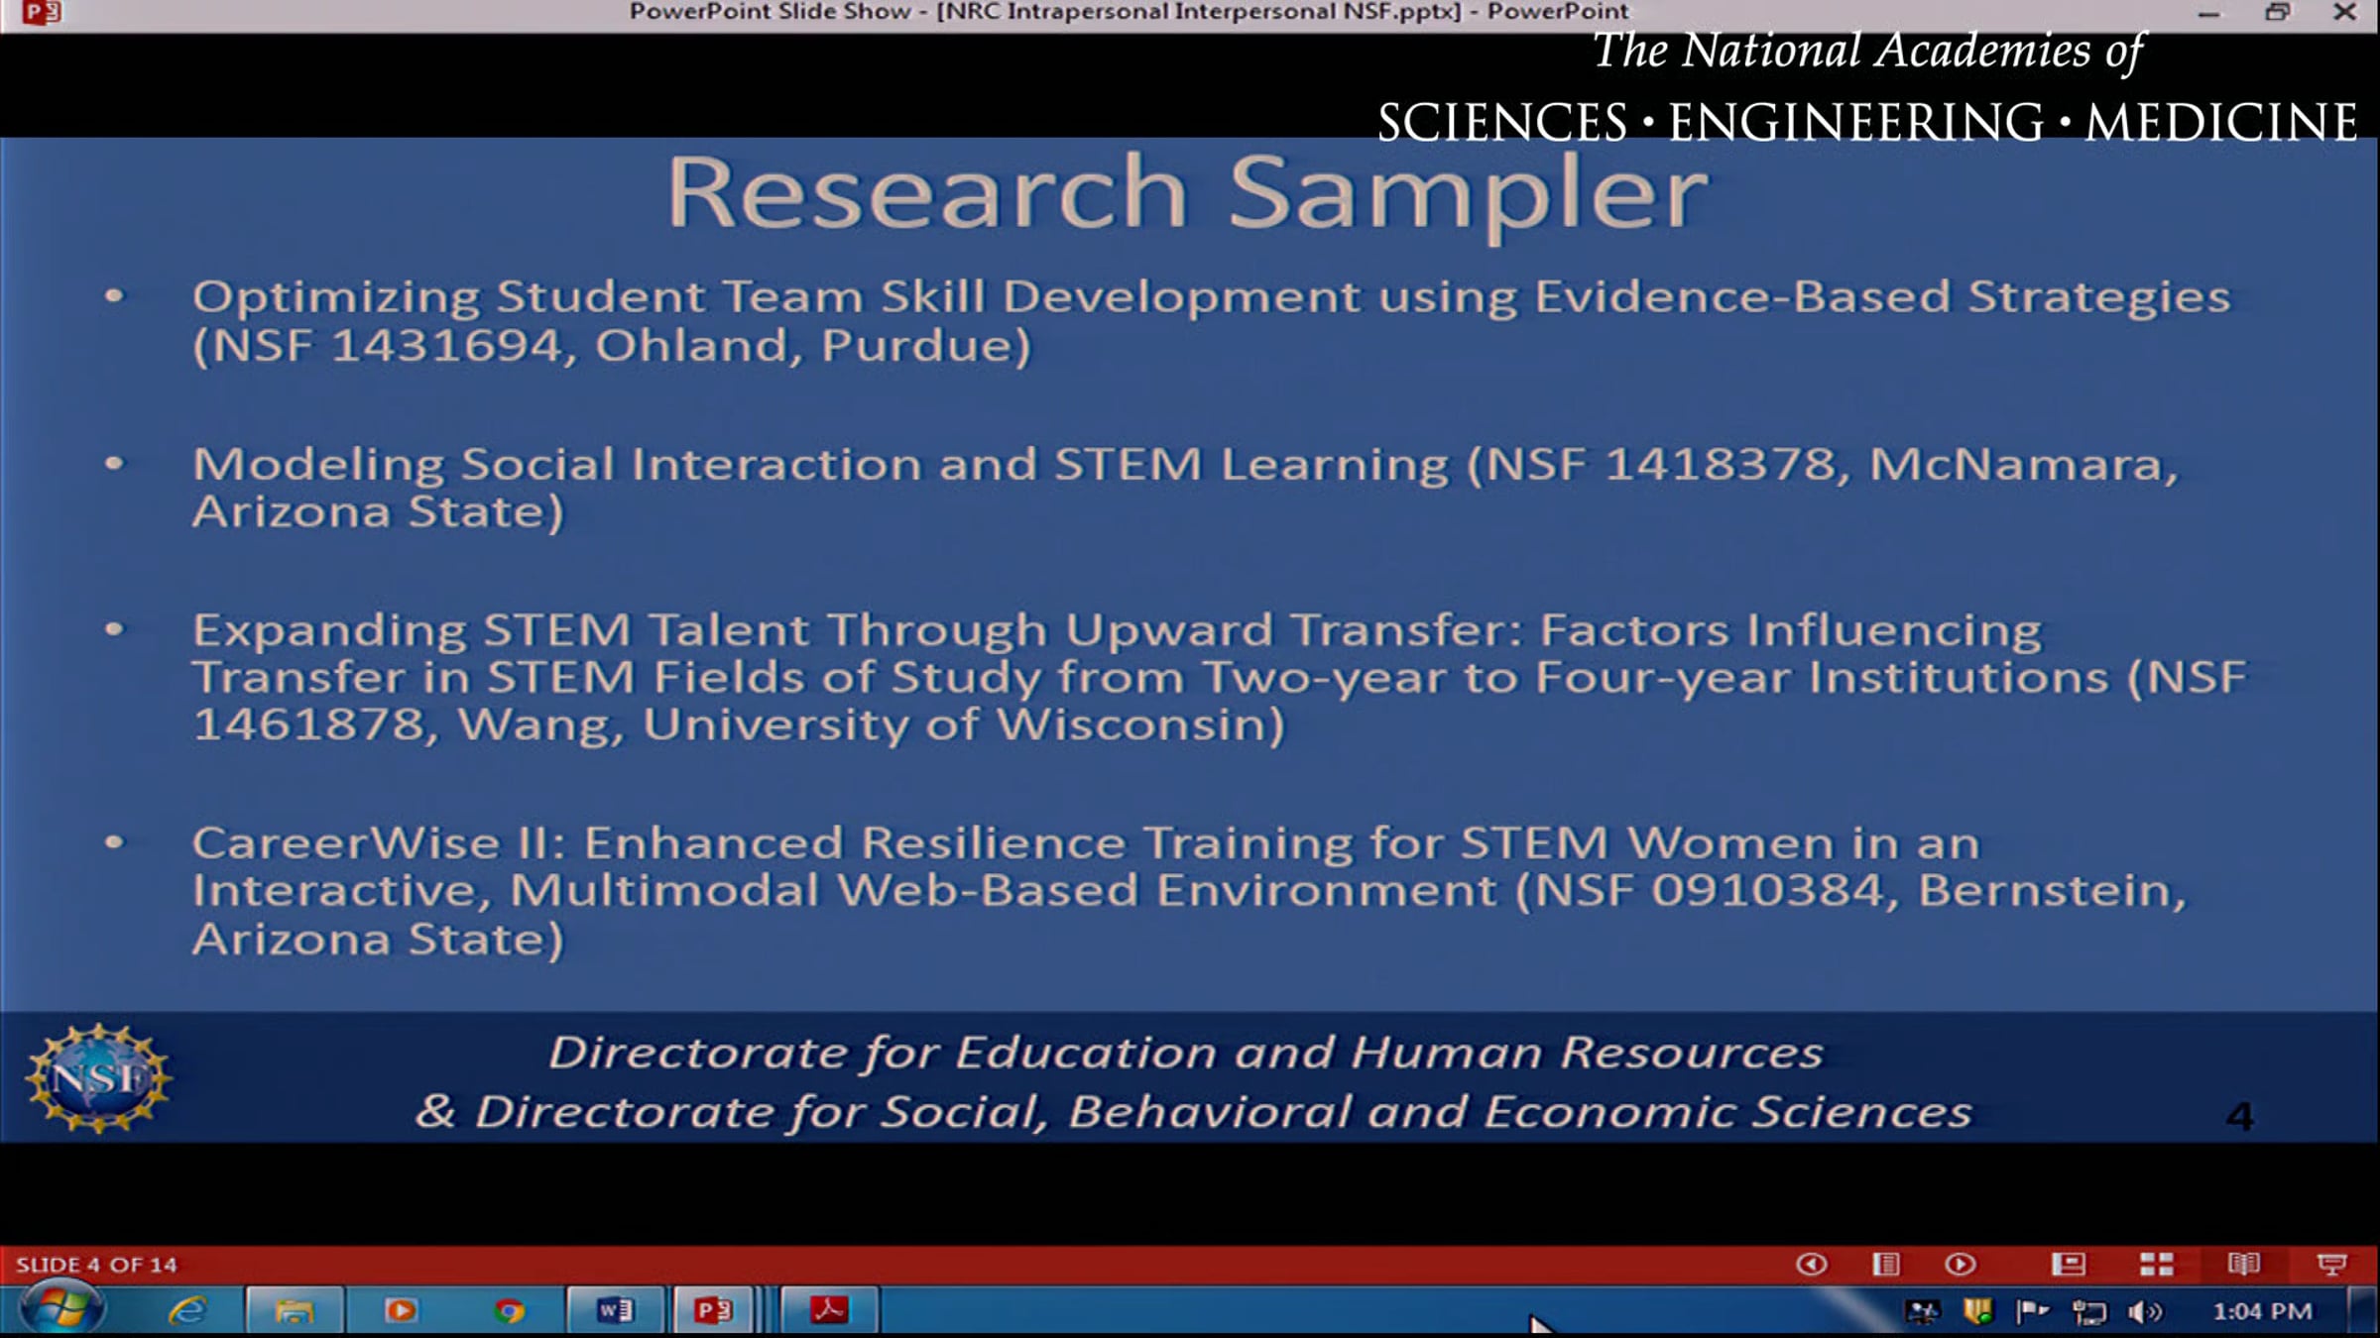Screen dimensions: 2380x1338
Task: Click the Action Center flag icon
Action: (x=2031, y=1312)
